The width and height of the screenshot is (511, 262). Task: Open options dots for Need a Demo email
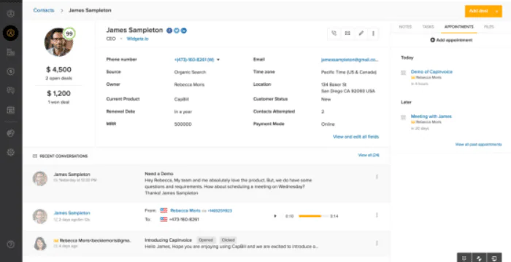pos(377,177)
